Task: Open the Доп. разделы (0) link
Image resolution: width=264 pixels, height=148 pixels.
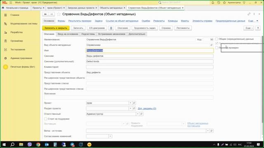Action: pos(147,109)
